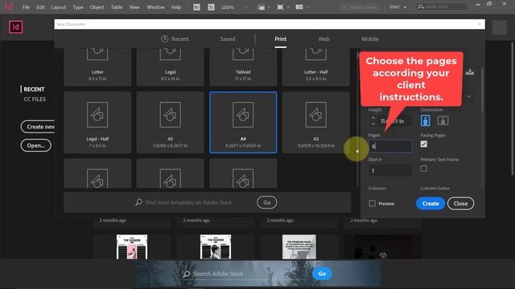Select the A4 preset
Viewport: 515px width, 289px height.
click(x=243, y=122)
